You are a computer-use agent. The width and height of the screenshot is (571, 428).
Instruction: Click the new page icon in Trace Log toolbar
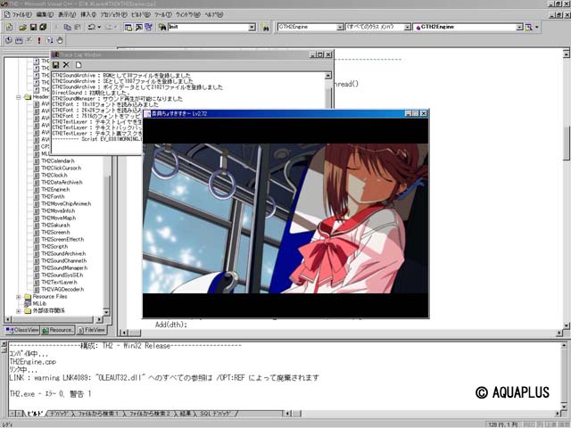[79, 65]
